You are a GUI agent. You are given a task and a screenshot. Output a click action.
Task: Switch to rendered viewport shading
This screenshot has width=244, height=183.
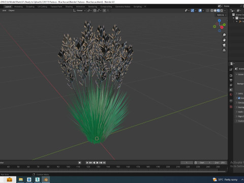point(222,11)
